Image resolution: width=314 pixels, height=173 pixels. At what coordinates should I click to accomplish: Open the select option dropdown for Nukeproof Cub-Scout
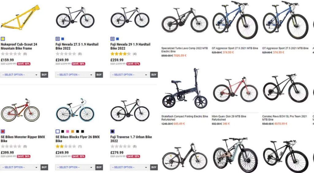(x=20, y=75)
